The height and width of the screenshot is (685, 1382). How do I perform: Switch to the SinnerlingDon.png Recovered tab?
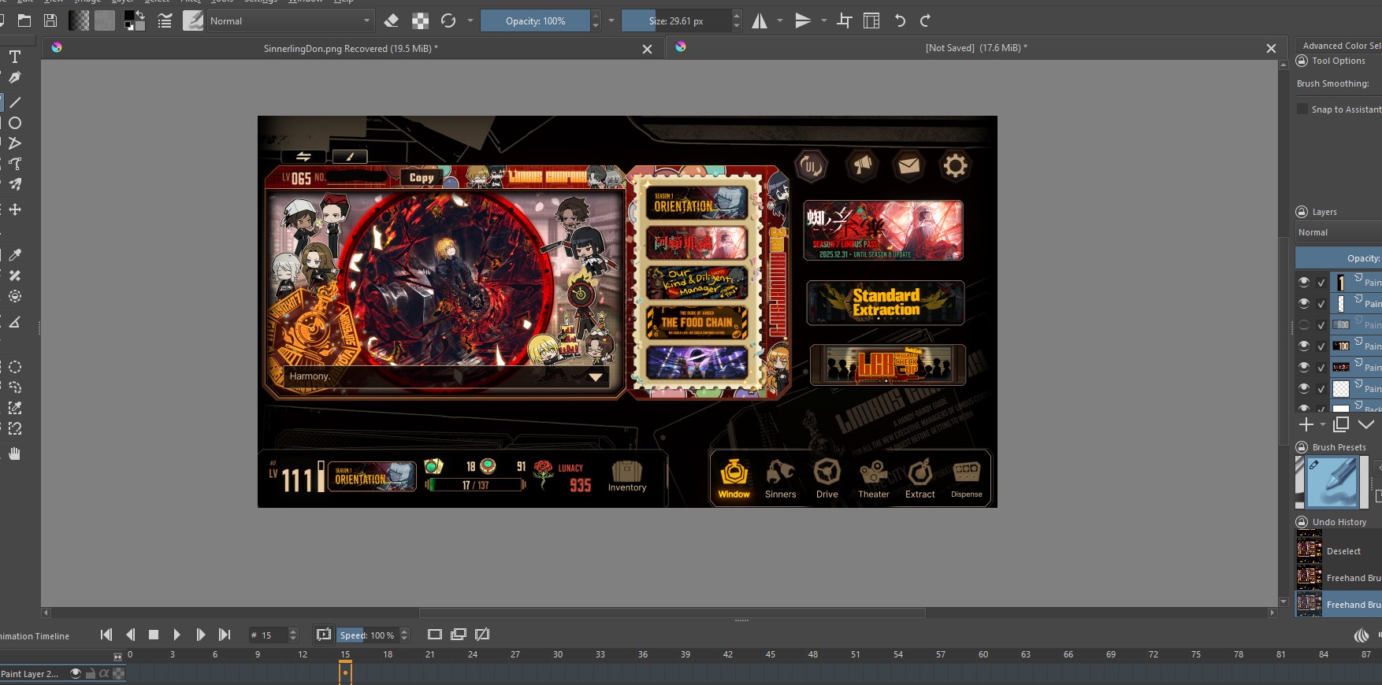[351, 49]
